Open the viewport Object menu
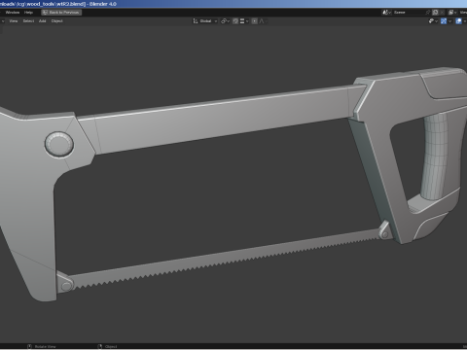 click(57, 21)
